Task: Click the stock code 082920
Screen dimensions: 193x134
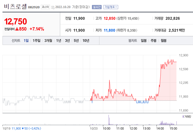Action: pyautogui.click(x=34, y=7)
